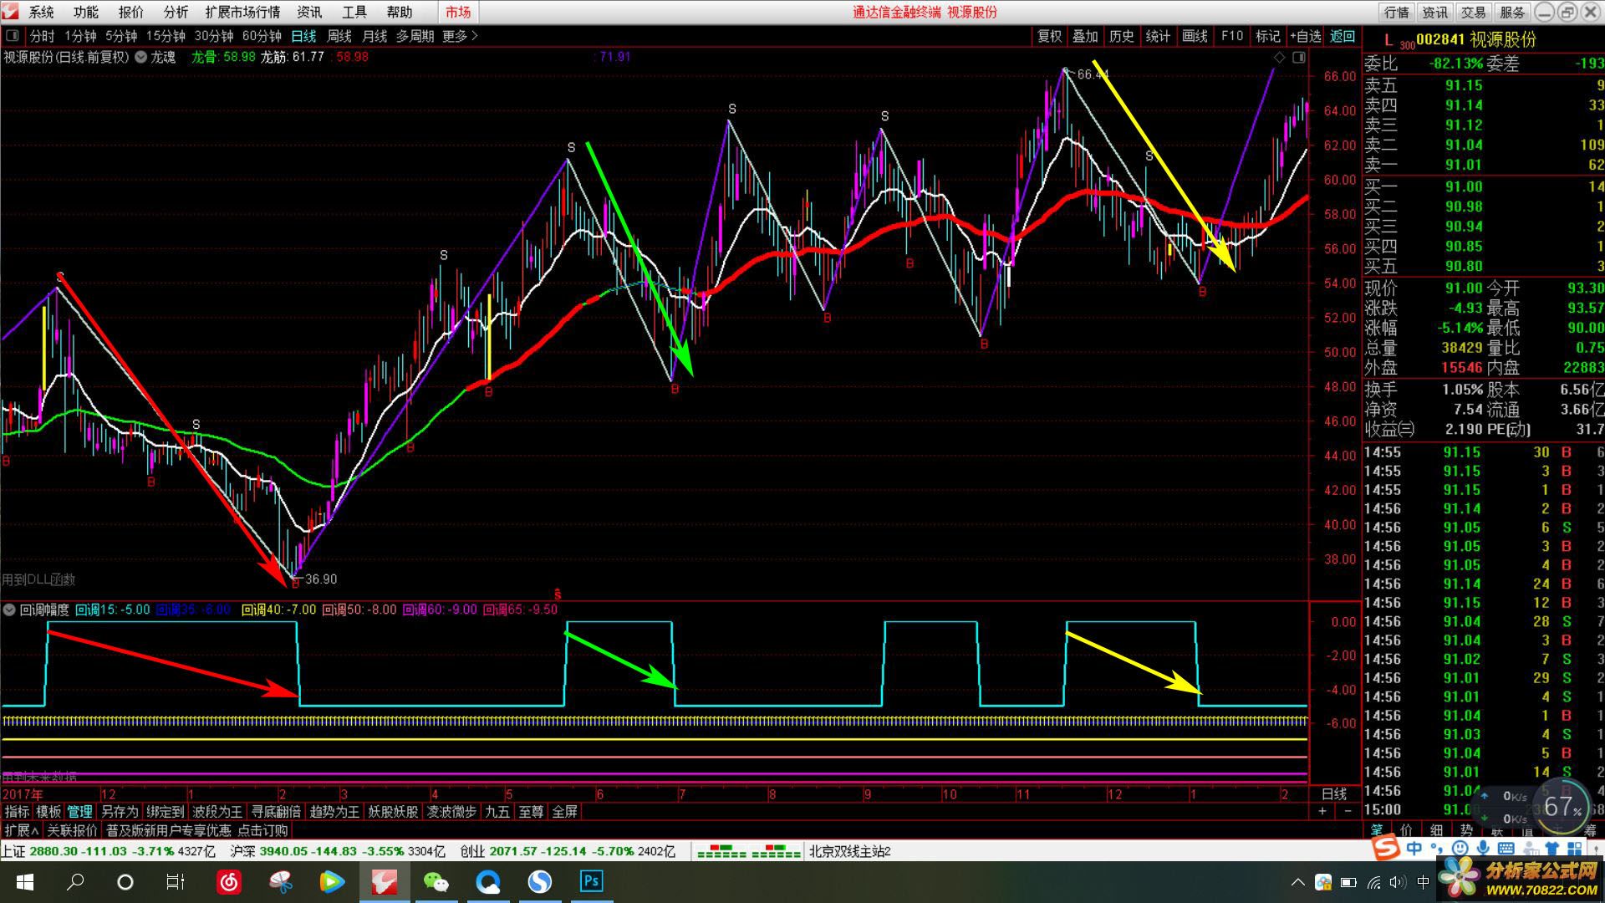Click the Sogou soft keyboard icon
The image size is (1605, 903).
coord(1506,849)
